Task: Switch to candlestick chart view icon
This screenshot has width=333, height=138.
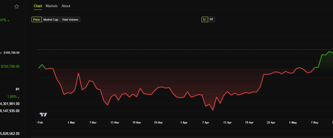Action: point(211,19)
